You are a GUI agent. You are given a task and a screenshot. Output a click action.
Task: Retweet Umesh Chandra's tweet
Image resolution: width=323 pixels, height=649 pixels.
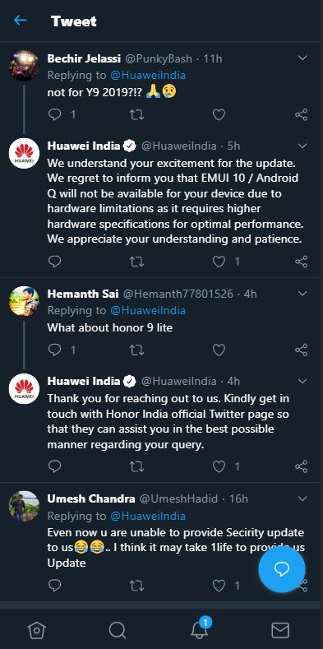pos(136,585)
